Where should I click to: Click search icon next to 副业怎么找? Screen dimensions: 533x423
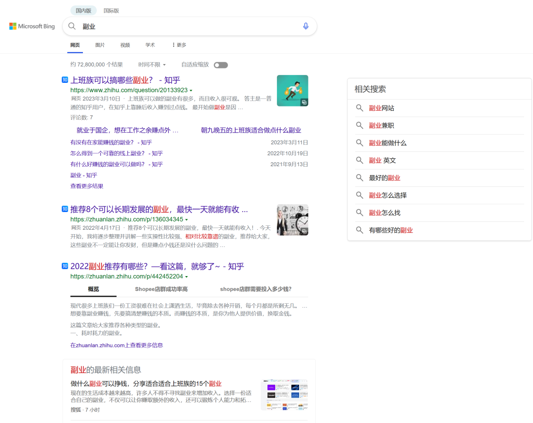click(x=359, y=212)
